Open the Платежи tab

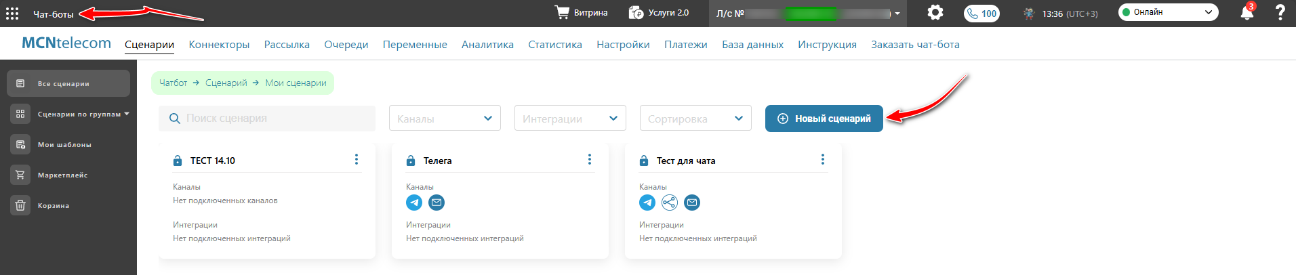(686, 45)
